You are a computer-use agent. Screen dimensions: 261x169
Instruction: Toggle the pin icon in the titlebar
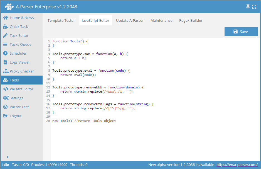[248, 6]
